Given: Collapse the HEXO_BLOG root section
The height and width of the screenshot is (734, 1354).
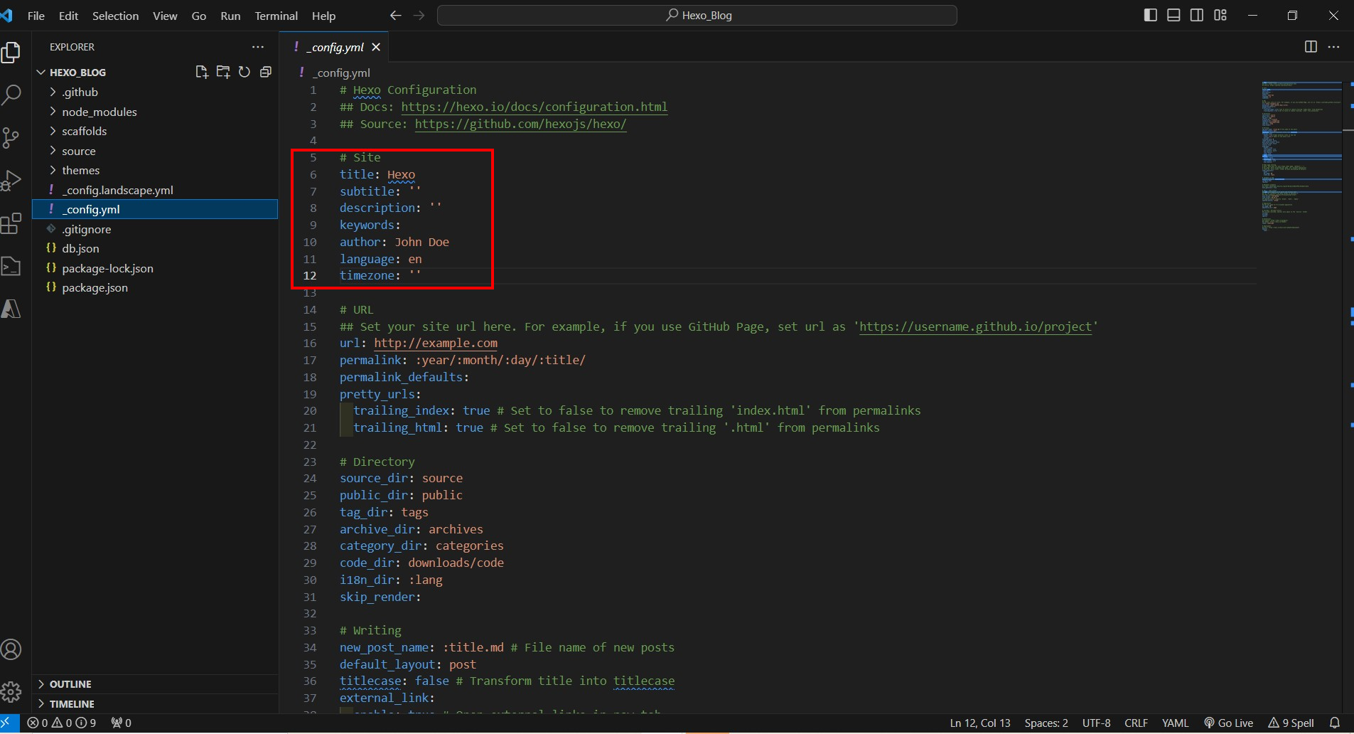Looking at the screenshot, I should point(77,73).
